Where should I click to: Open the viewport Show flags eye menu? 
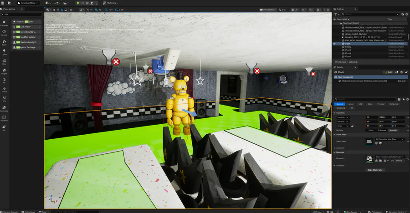tap(303, 10)
